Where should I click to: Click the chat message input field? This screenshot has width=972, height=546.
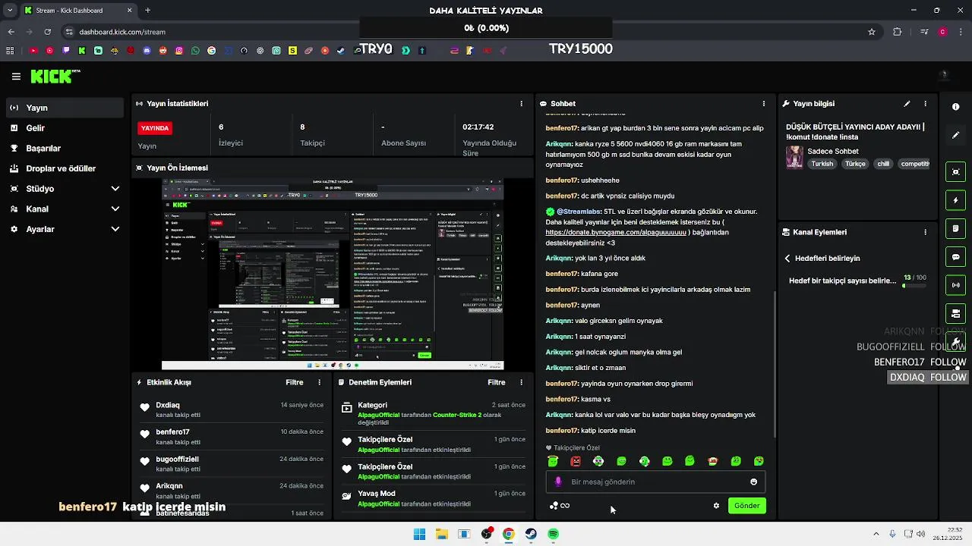point(655,482)
